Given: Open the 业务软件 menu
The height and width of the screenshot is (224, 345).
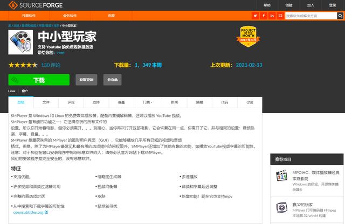Looking at the screenshot, I should click(x=70, y=16).
